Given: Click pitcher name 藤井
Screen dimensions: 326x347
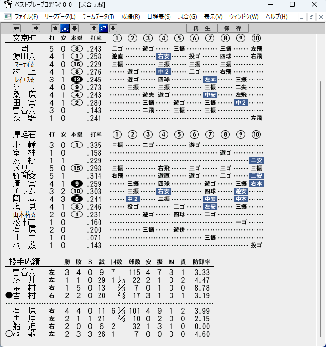Looking at the screenshot, I should (x=24, y=280).
